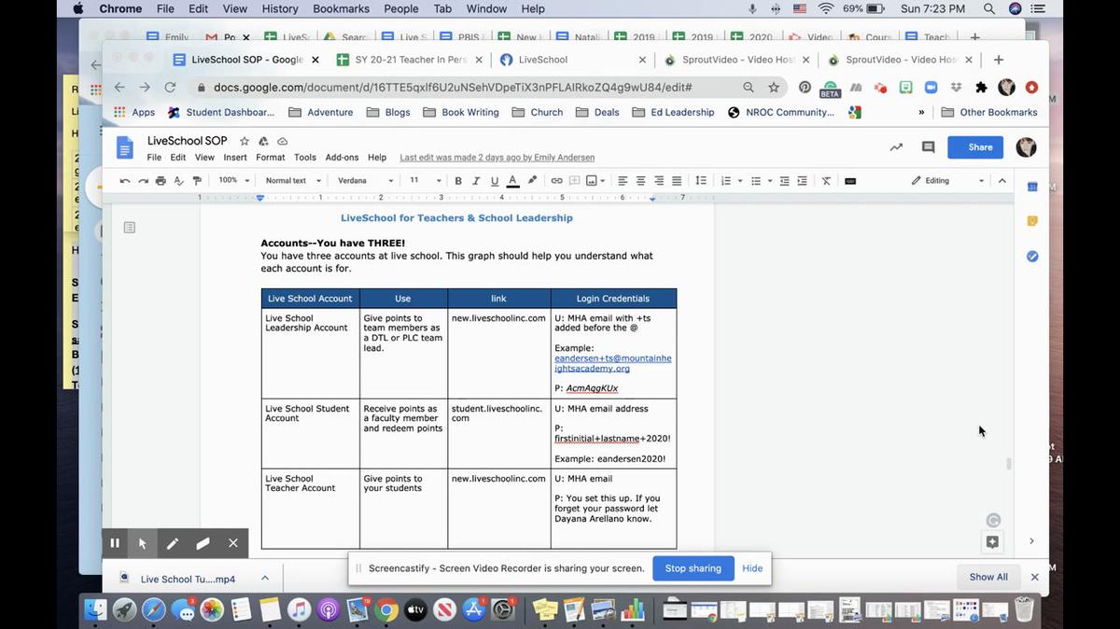Image resolution: width=1120 pixels, height=629 pixels.
Task: Open Spotlight search in menu bar
Action: [x=989, y=8]
